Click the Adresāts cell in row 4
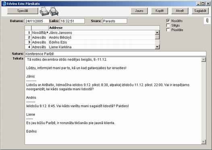This screenshot has height=150, width=212. coord(40,47)
